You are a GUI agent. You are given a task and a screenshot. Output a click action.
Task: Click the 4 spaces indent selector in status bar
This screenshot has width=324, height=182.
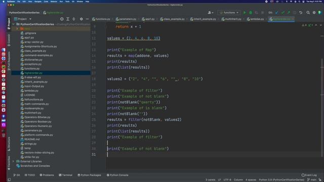(251, 180)
